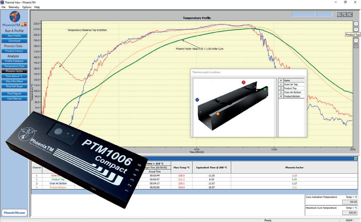Click the small green icon above Phoenix Factor column
The height and width of the screenshot is (222, 361).
point(356,158)
